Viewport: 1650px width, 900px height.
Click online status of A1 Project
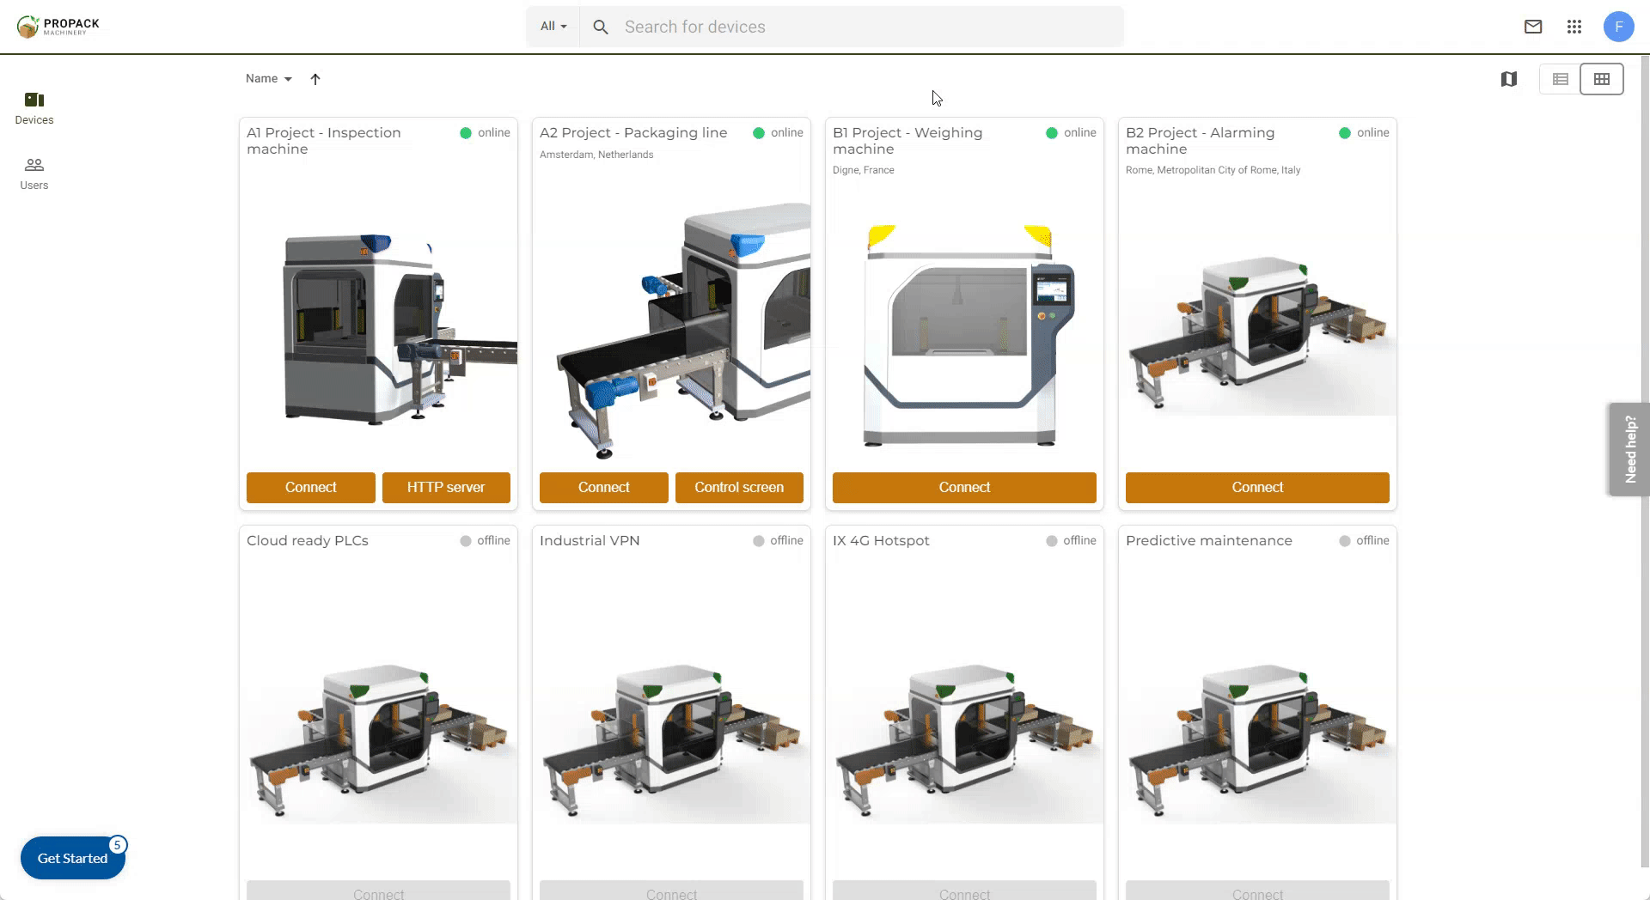coord(485,133)
